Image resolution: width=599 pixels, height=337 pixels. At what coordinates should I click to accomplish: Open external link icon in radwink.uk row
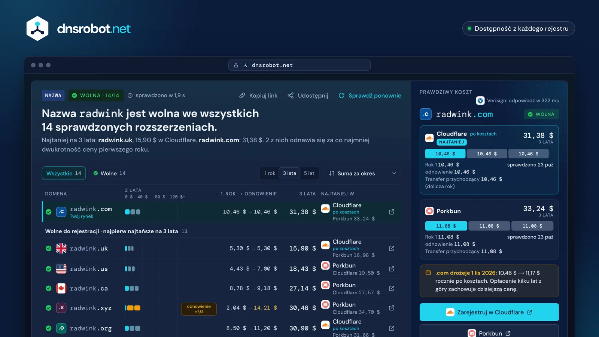[392, 249]
